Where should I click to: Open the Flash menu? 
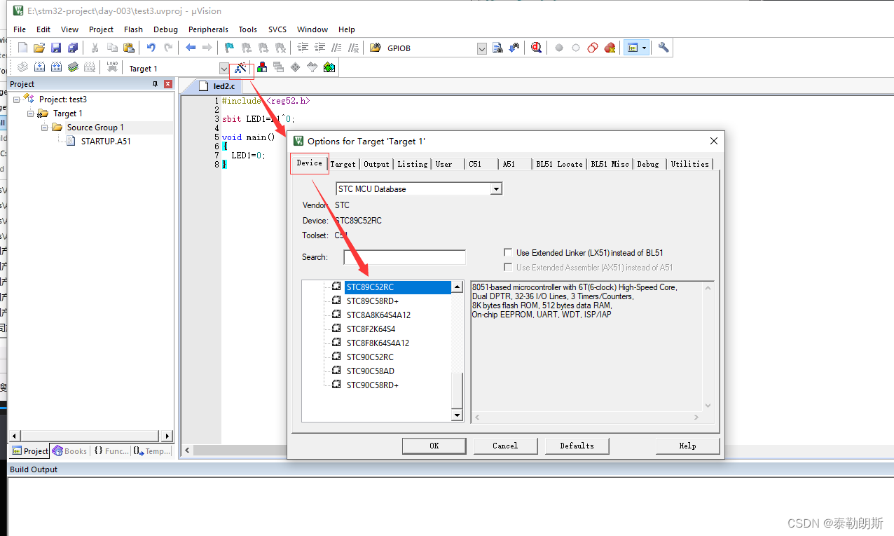[133, 29]
